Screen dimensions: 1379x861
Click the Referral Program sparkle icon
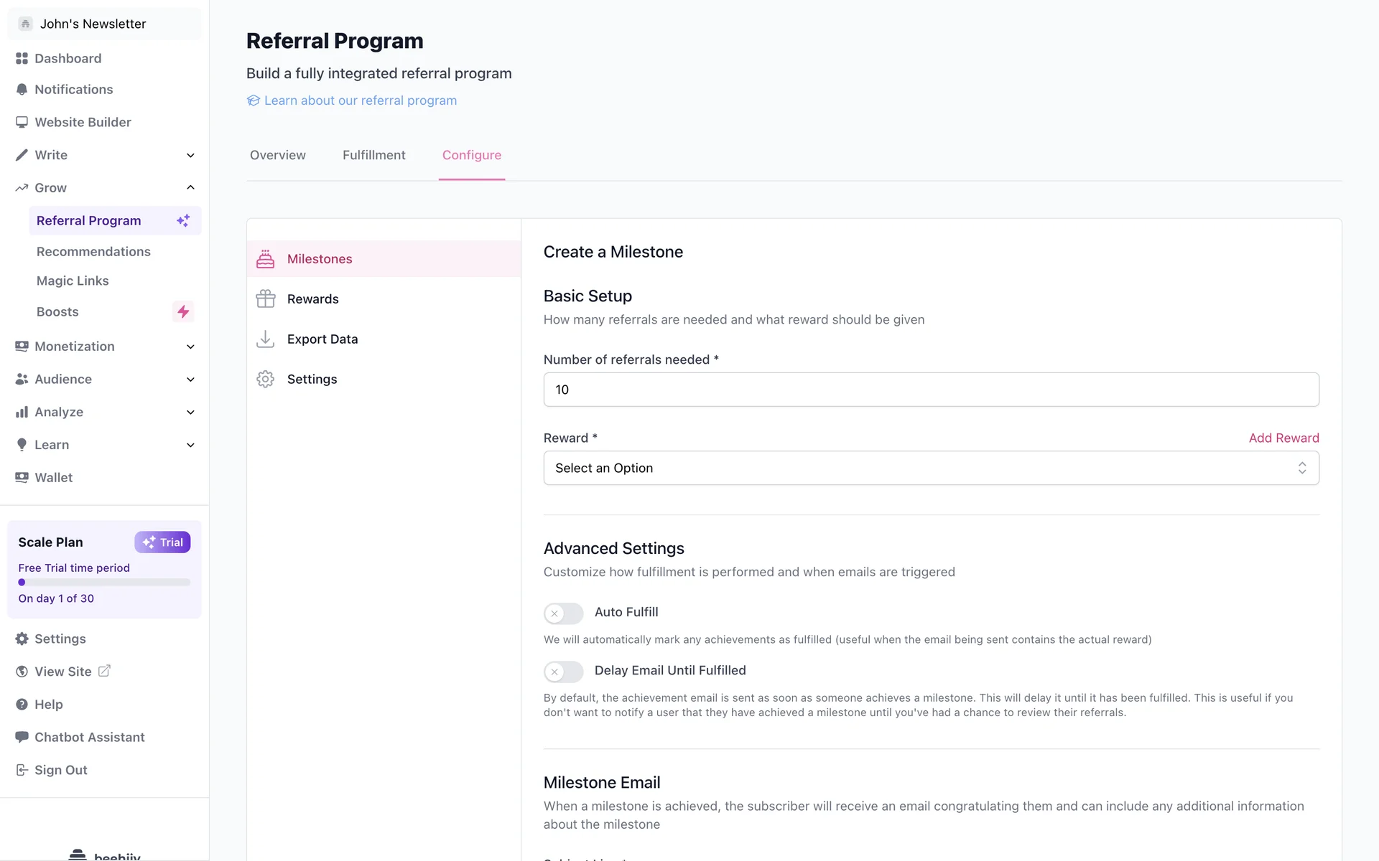click(x=183, y=220)
